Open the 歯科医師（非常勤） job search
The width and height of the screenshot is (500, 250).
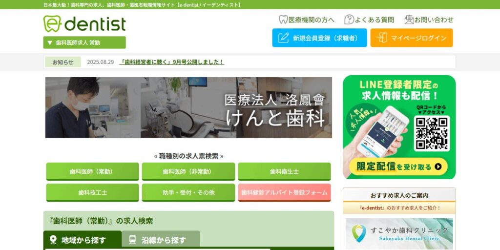[188, 171]
